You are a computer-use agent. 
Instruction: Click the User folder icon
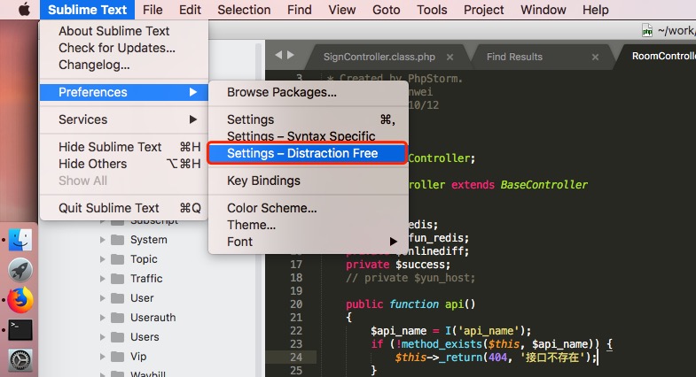(117, 298)
